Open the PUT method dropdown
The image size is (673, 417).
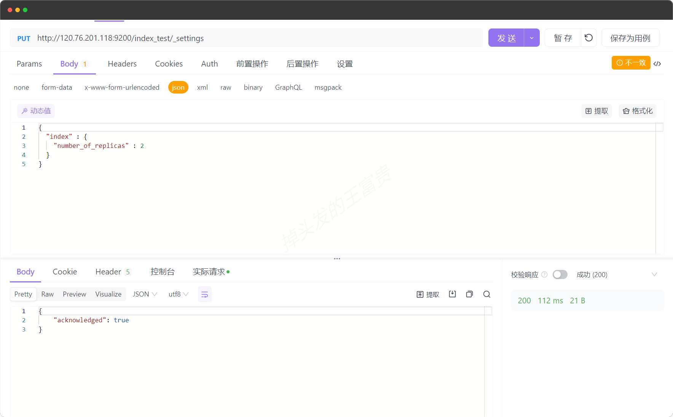pos(24,38)
